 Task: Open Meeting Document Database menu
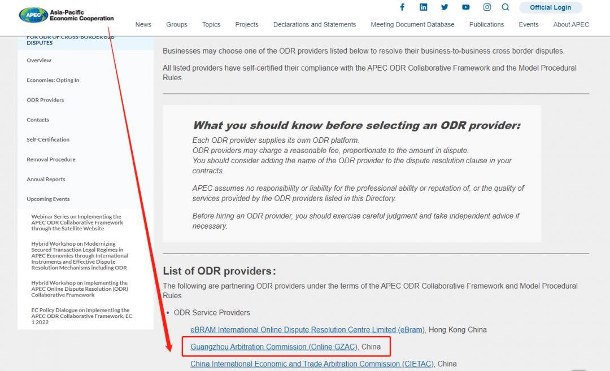click(412, 24)
